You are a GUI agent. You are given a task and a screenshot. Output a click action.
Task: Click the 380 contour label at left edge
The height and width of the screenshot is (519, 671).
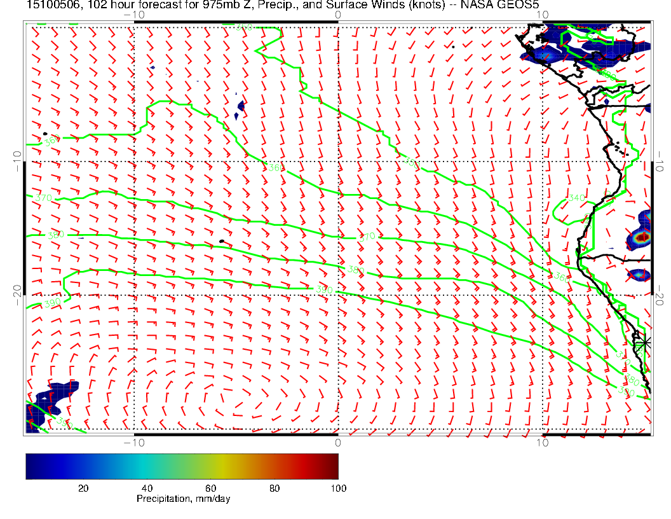tap(56, 235)
